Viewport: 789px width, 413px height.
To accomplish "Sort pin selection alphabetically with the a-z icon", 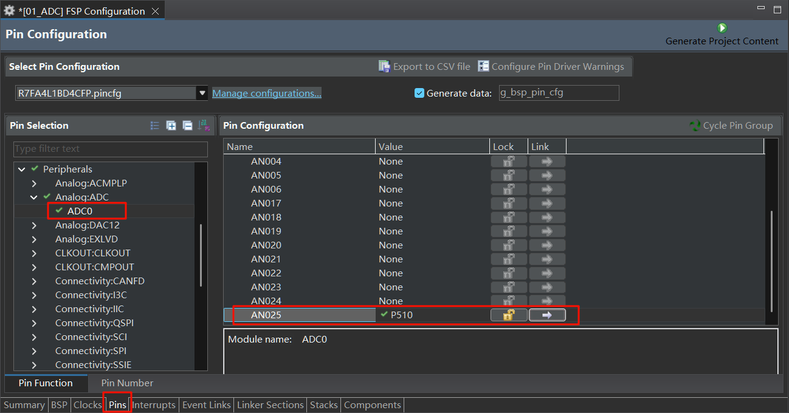I will [204, 126].
